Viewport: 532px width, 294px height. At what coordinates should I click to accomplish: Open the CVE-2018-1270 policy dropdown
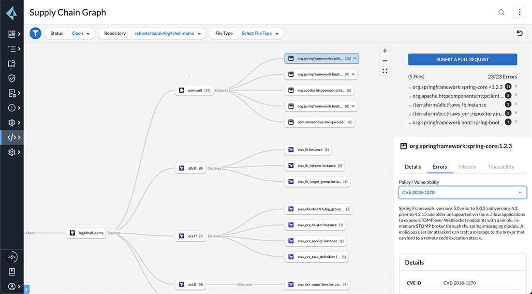[462, 192]
